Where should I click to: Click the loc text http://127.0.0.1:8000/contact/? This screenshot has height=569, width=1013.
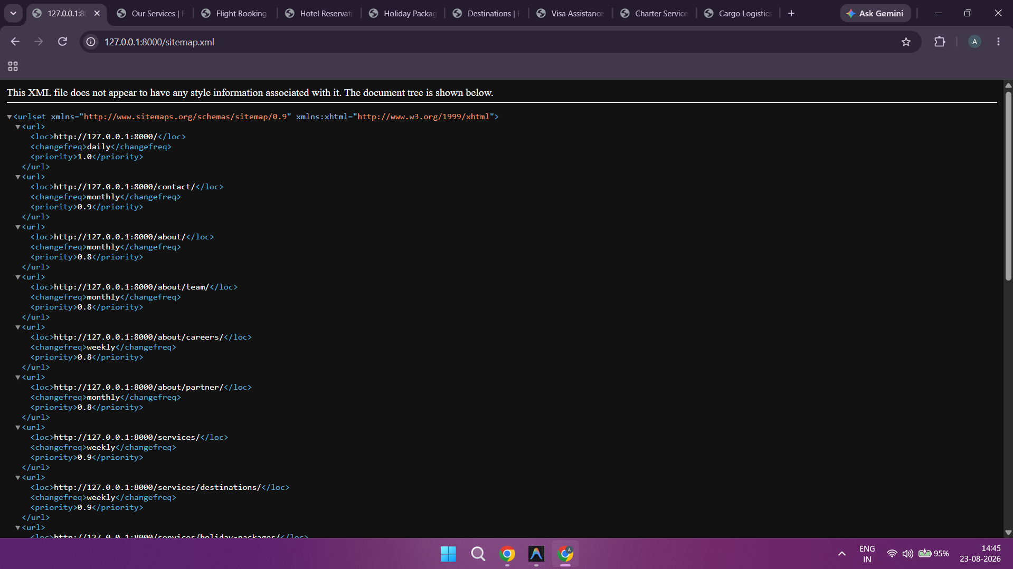point(125,187)
